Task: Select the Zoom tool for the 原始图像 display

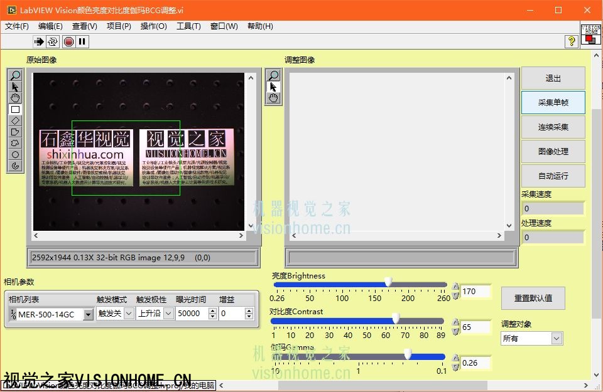Action: coord(16,76)
